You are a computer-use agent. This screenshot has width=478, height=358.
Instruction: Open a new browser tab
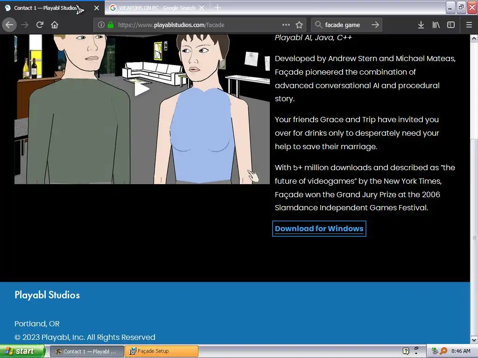click(x=218, y=7)
